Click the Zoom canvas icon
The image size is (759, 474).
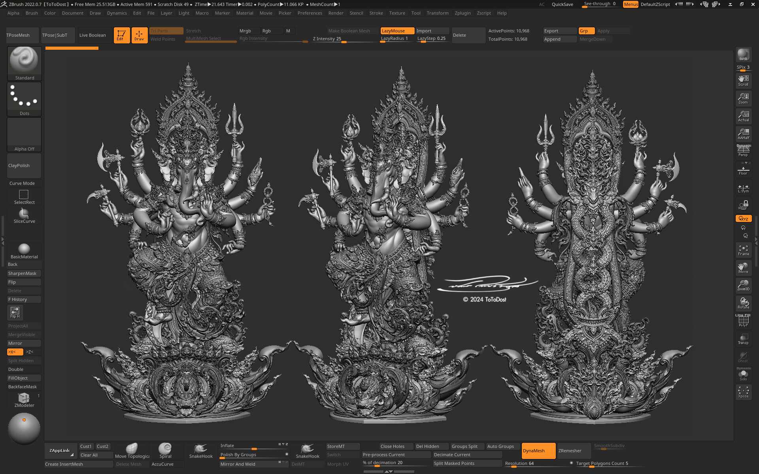tap(743, 98)
